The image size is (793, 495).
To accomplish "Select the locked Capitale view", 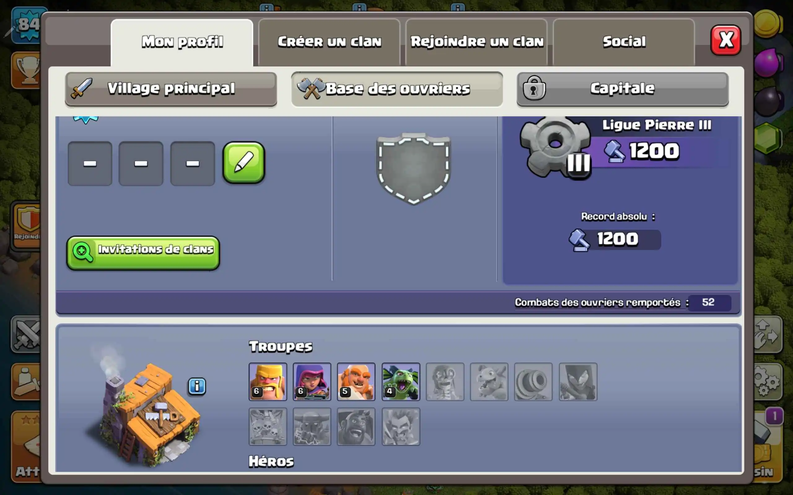I will tap(623, 89).
